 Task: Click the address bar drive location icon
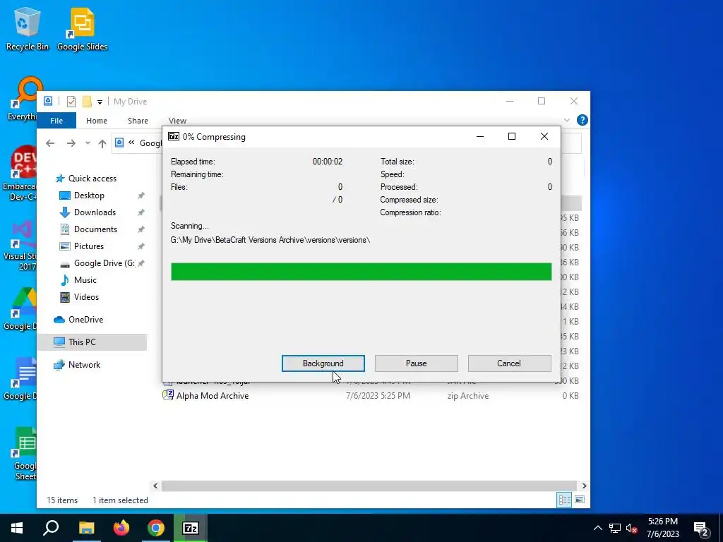[119, 143]
